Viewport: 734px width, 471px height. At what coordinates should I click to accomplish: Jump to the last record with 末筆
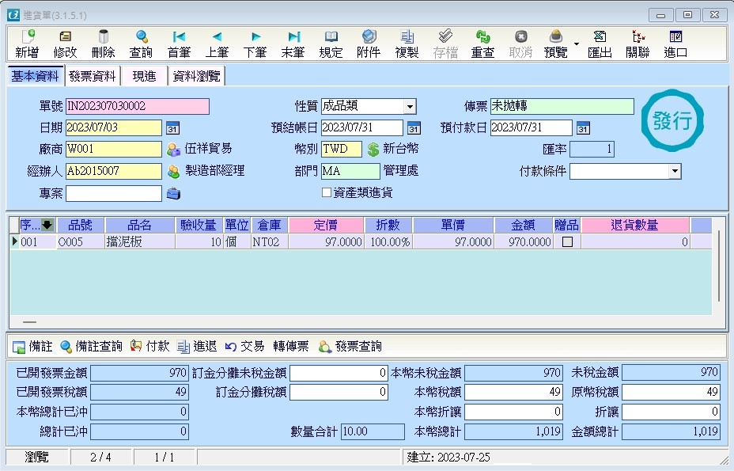tap(293, 44)
